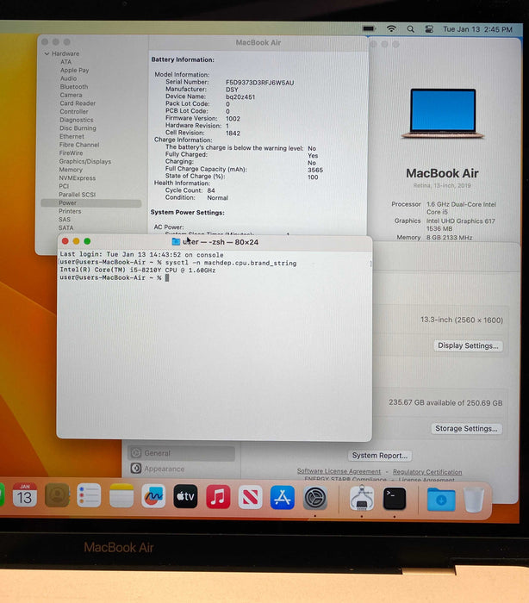Image resolution: width=529 pixels, height=603 pixels.
Task: Click the Cycle Count value 84
Action: pos(211,190)
